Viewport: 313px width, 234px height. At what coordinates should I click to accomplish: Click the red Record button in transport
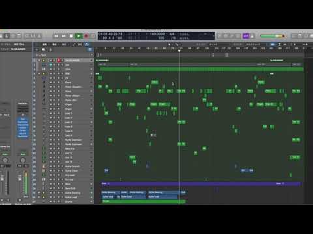86,36
